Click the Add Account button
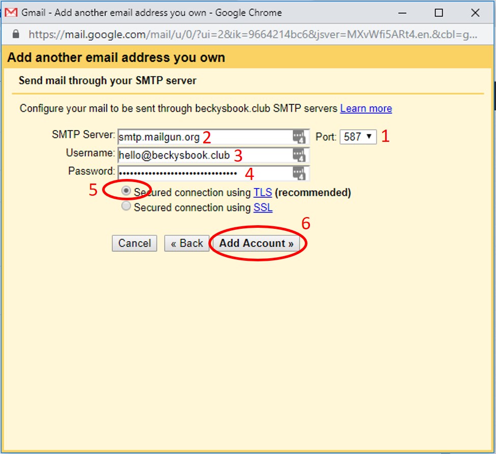Screen dimensions: 496x454 tap(256, 244)
